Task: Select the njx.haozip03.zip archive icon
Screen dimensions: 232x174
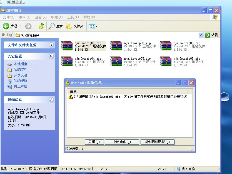Action: 166,46
